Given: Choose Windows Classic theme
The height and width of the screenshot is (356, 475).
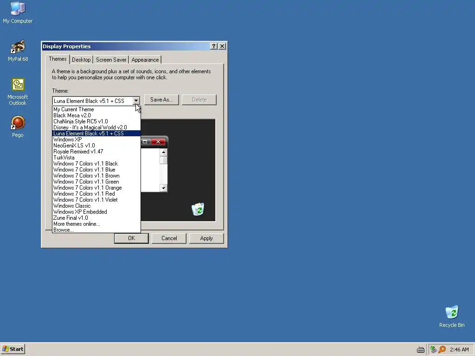Looking at the screenshot, I should pos(96,206).
